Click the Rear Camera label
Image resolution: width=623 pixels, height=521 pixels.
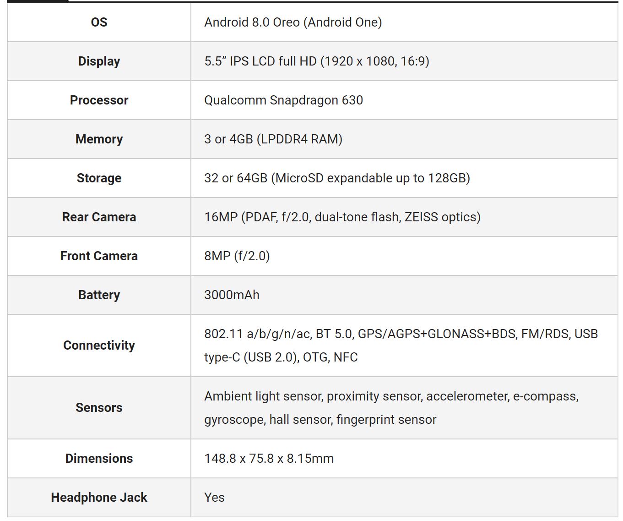point(99,217)
